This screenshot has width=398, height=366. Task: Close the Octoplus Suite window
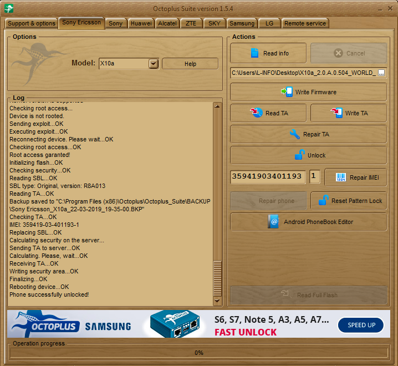tap(390, 9)
